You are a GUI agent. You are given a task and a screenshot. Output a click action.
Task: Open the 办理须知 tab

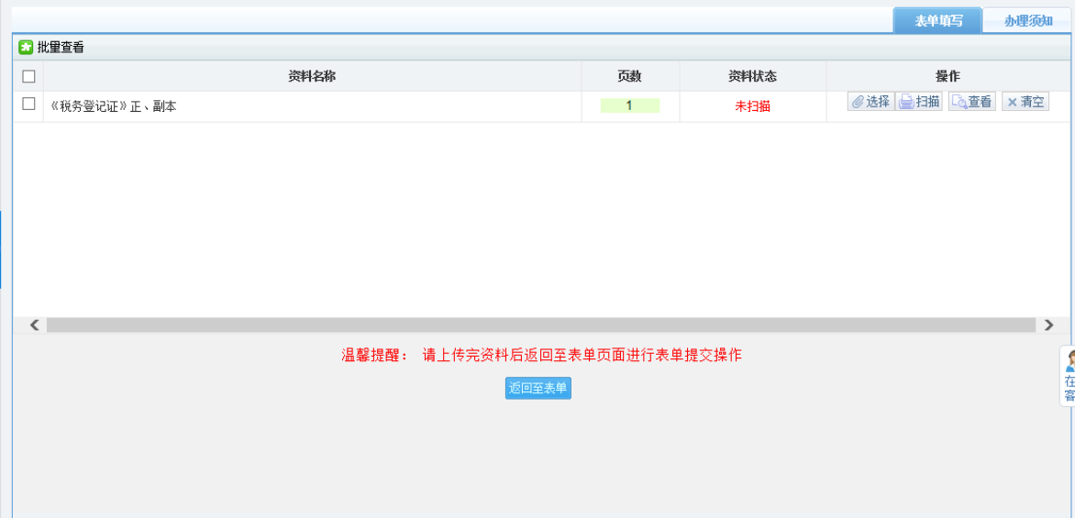click(1027, 21)
